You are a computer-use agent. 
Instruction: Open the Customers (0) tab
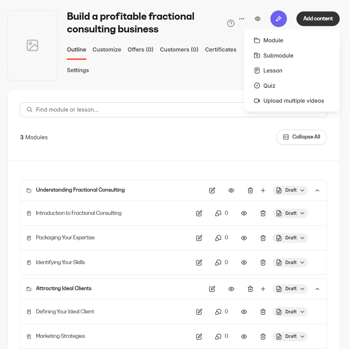coord(179,50)
